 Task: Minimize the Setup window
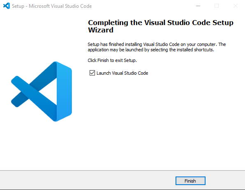198,6
